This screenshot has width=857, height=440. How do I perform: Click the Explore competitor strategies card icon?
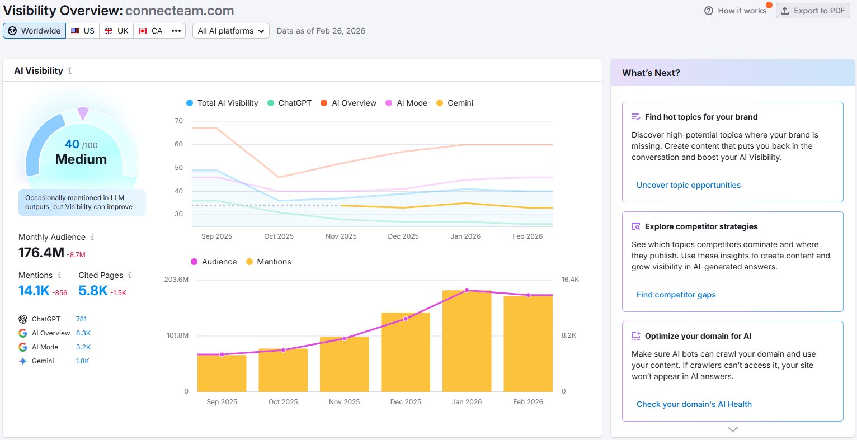tap(636, 226)
